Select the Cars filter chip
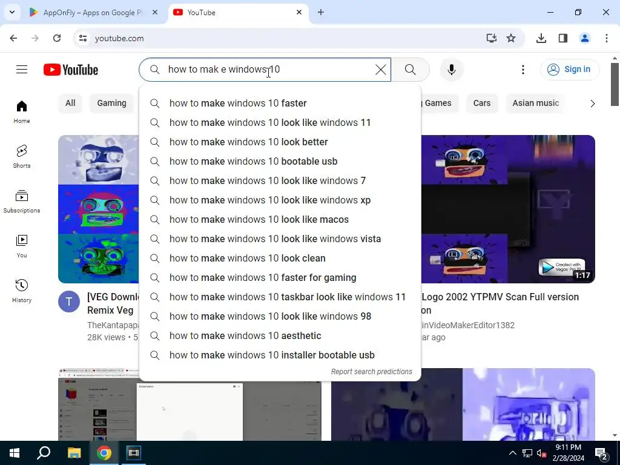This screenshot has height=465, width=620. tap(481, 103)
